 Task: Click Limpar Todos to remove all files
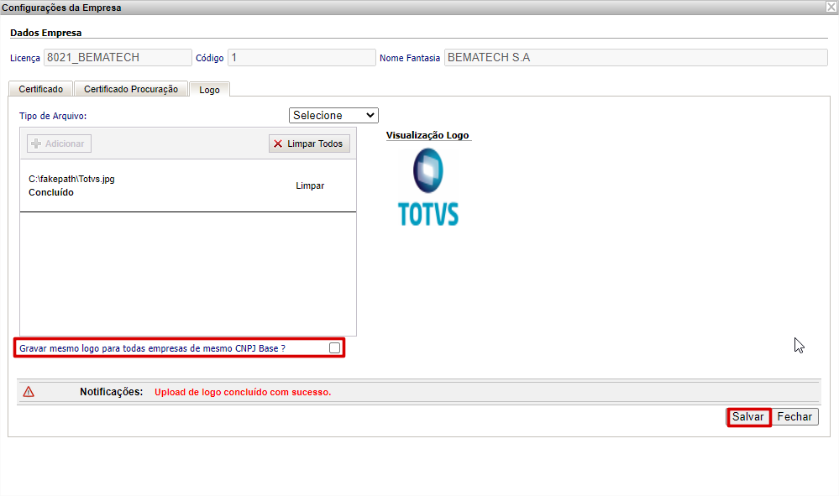309,144
